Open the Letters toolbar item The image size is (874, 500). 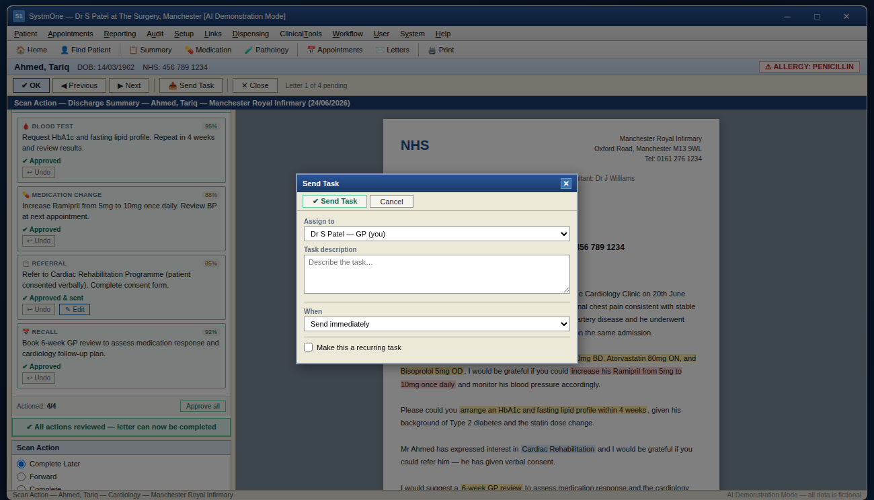[393, 50]
